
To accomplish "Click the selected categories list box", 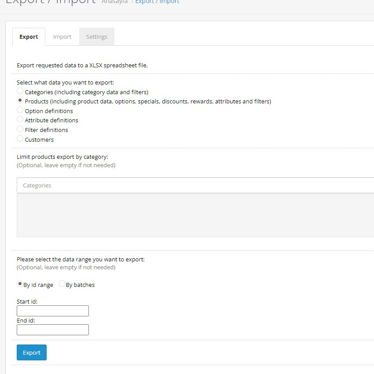I will click(195, 215).
